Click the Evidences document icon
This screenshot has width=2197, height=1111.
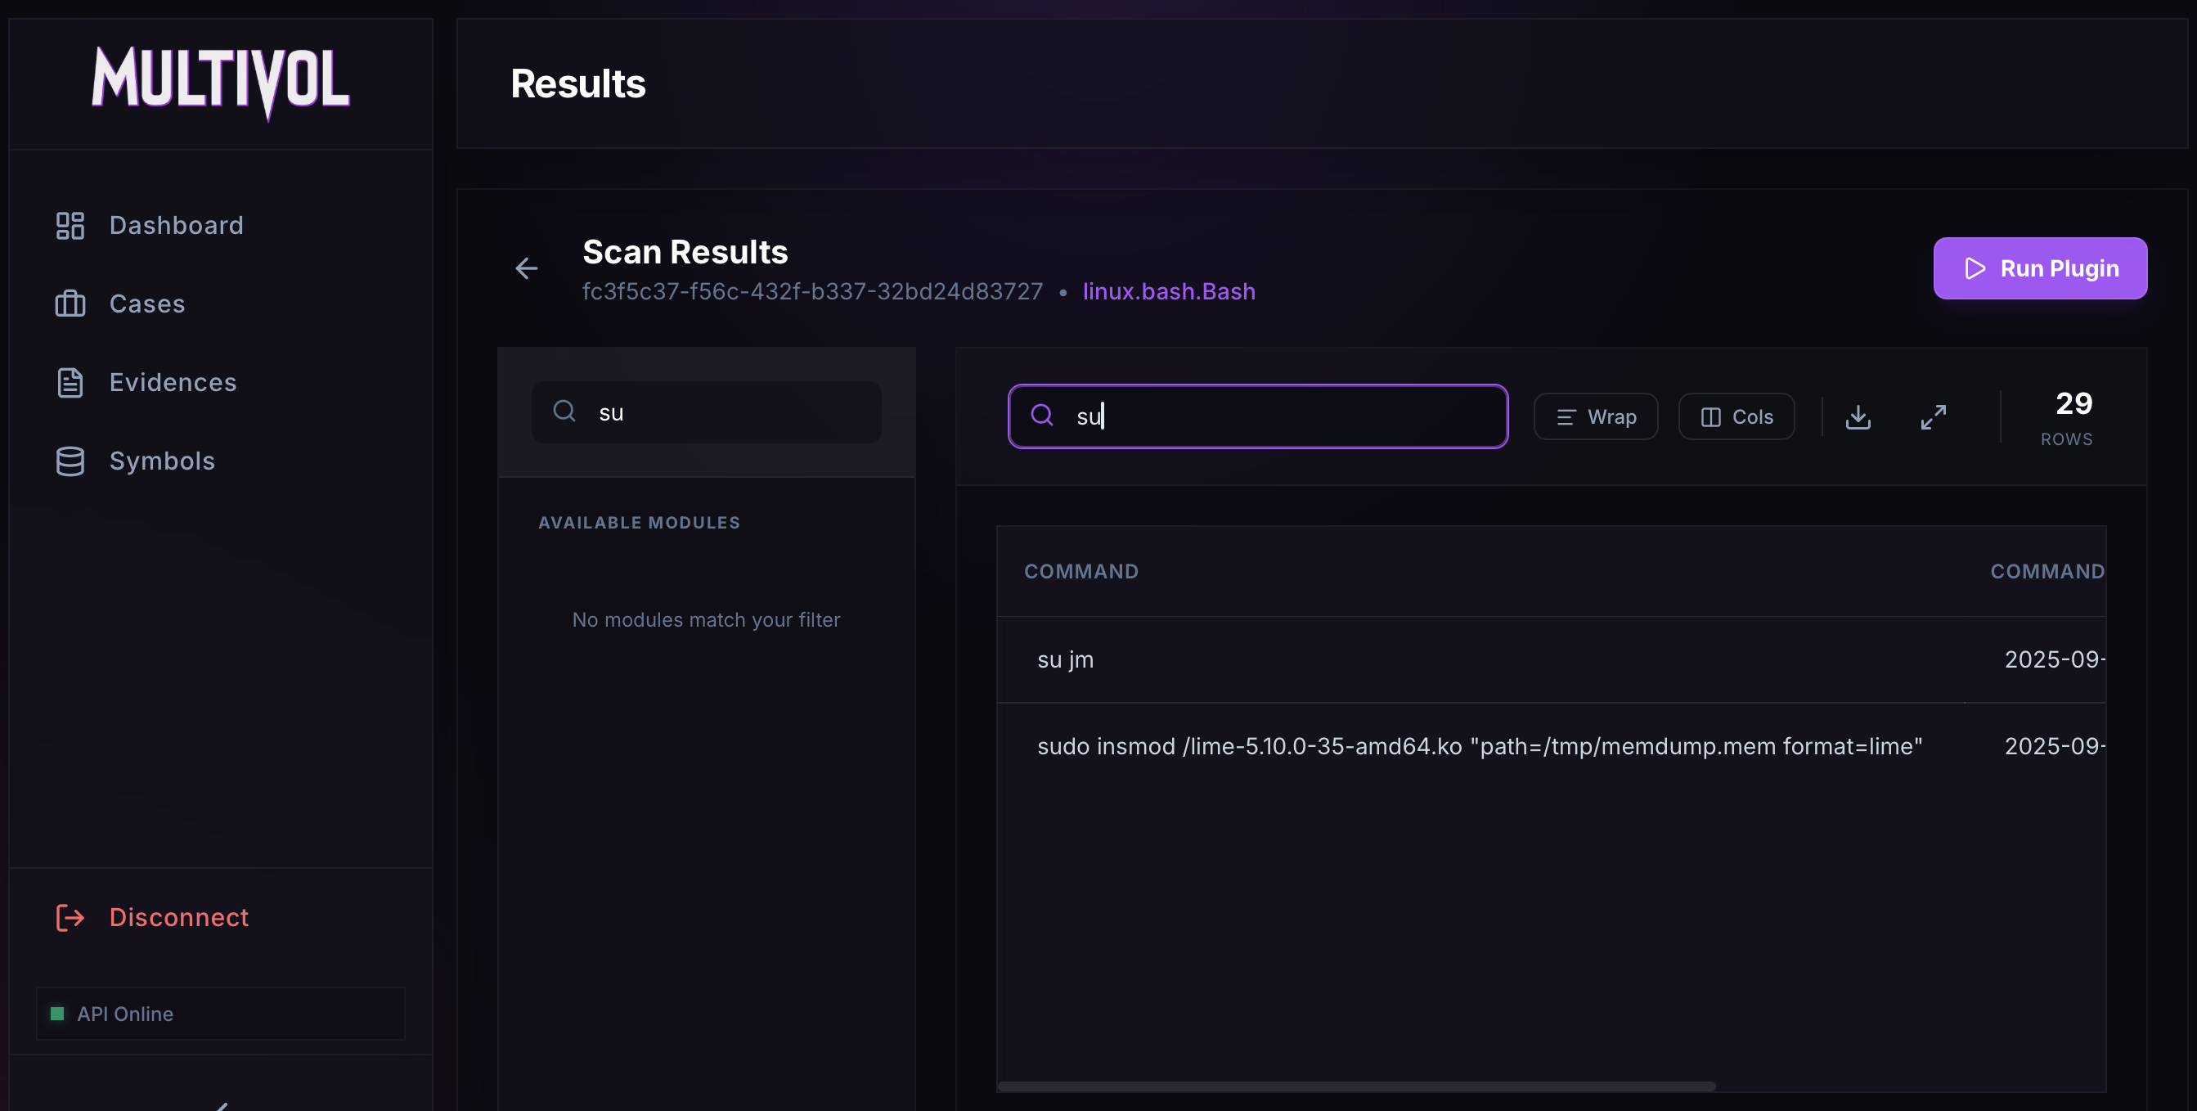click(70, 382)
